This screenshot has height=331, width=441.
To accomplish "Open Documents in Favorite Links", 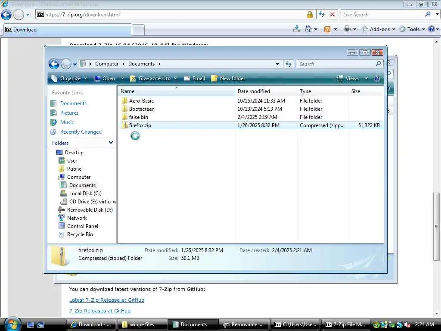I will 73,103.
